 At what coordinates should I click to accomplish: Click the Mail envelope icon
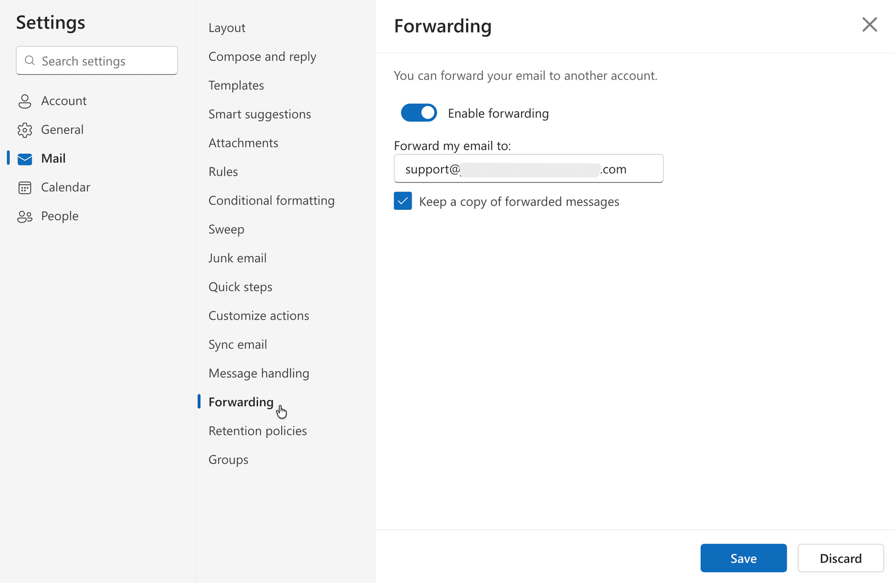25,158
